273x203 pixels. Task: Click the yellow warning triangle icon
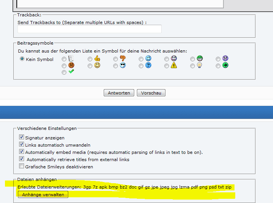point(174,65)
